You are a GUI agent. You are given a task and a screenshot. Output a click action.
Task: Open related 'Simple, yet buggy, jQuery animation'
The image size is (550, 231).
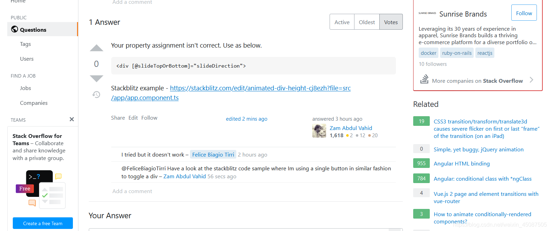(478, 150)
